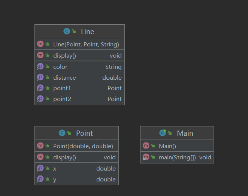
Task: Click the x property icon in Point
Action: (x=40, y=168)
